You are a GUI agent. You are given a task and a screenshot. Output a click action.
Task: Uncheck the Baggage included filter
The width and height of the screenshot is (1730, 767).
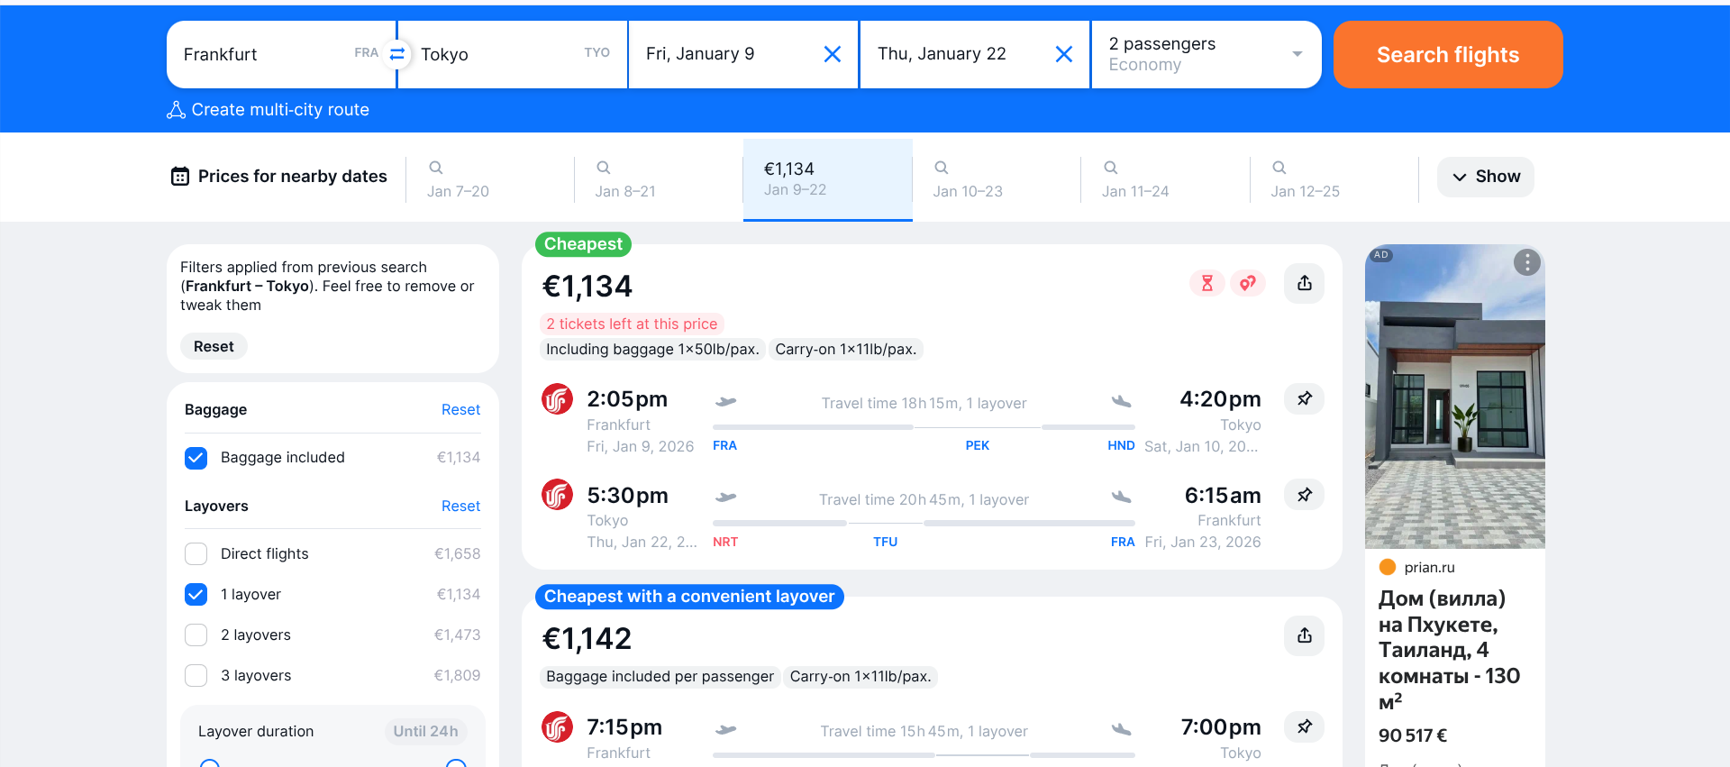click(x=196, y=458)
